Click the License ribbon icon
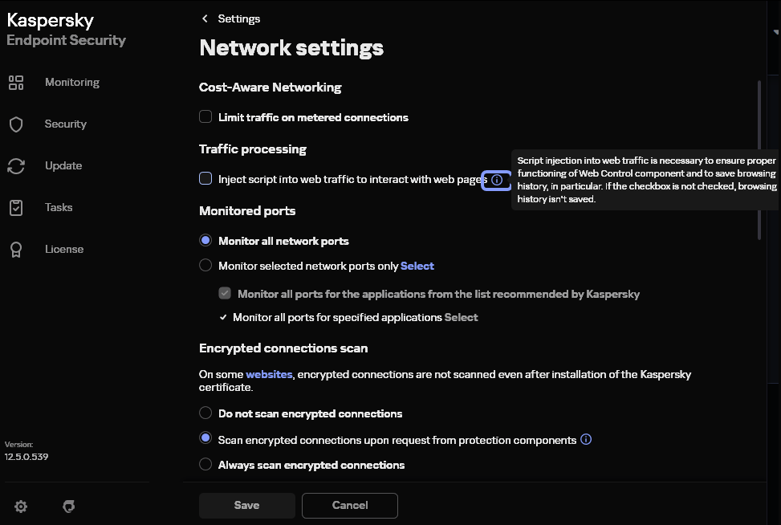Screen dimensions: 781x525 pos(16,250)
